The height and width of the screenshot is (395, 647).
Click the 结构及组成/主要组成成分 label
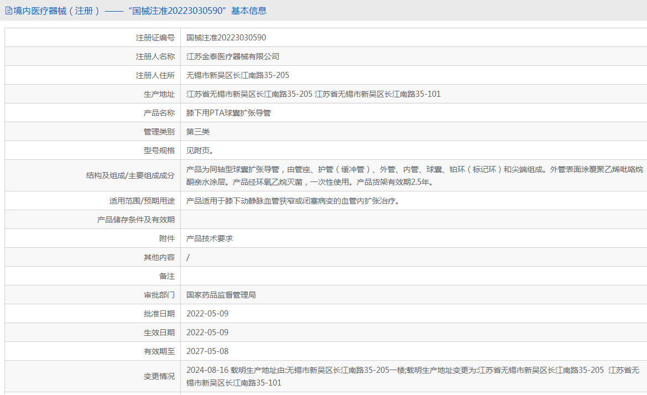(x=131, y=175)
